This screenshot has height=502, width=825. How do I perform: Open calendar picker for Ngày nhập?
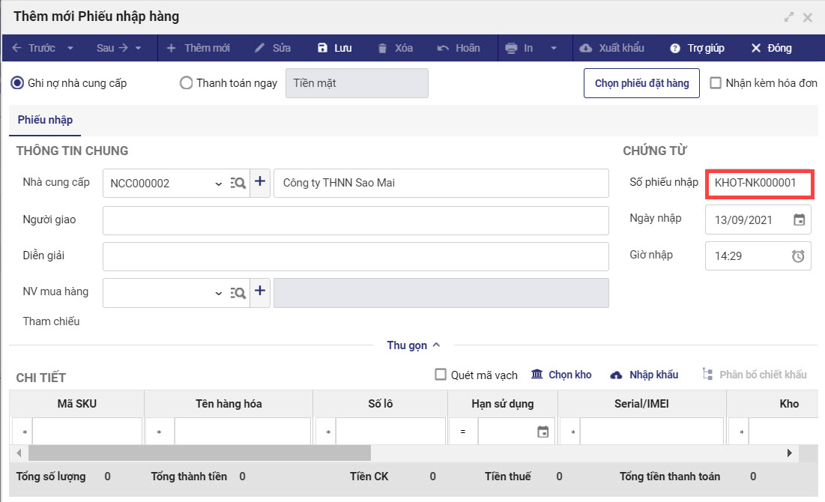pyautogui.click(x=799, y=220)
